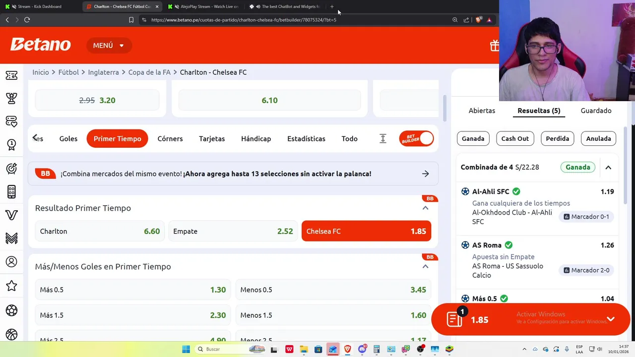Open the chat-heart favorites sidebar icon
The image size is (635, 357).
coord(11,121)
